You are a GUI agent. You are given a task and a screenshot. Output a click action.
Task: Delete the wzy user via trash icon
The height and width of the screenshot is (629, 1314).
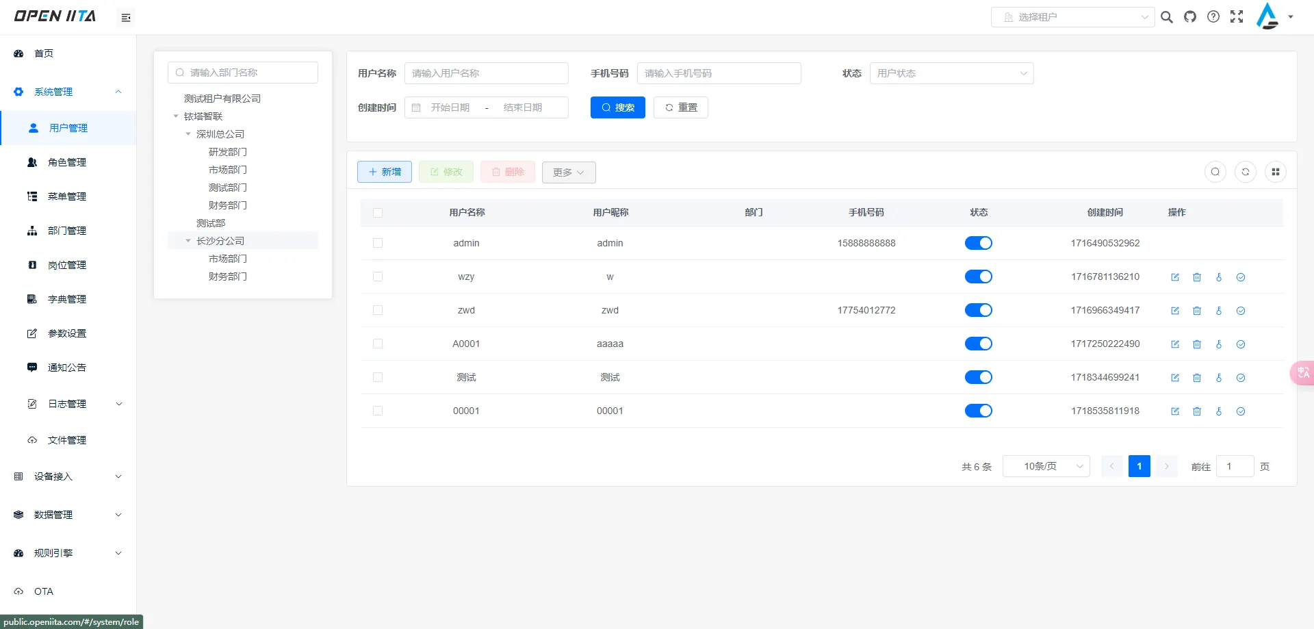point(1197,277)
